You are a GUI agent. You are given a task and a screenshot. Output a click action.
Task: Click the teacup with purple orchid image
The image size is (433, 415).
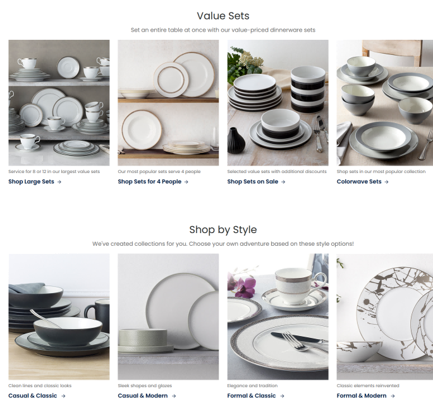click(277, 316)
